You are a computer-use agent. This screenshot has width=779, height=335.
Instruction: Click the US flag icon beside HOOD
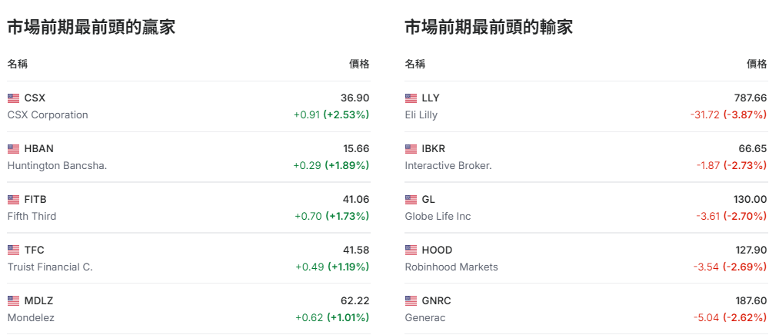coord(411,250)
